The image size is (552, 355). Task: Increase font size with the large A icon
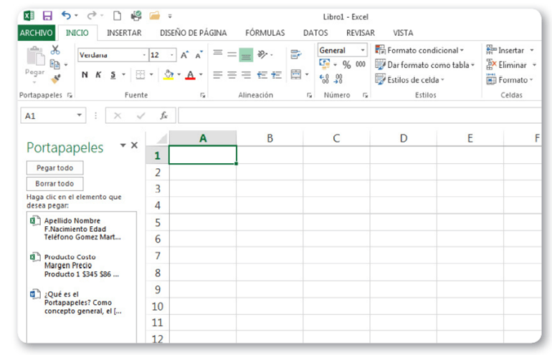tap(184, 55)
